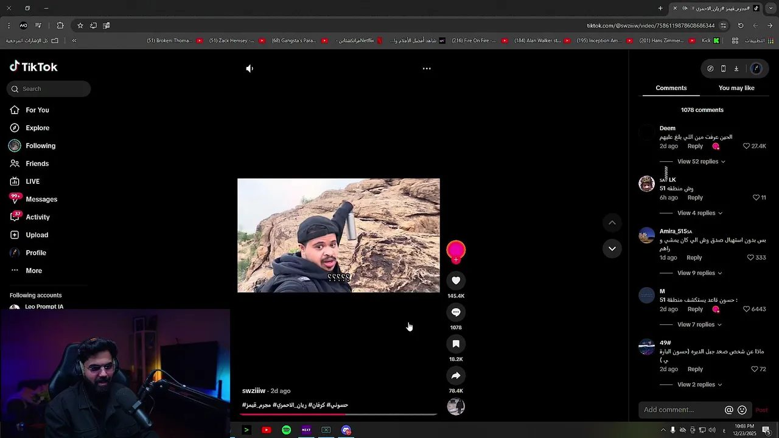Show hidden system tray icons
This screenshot has height=438, width=779.
663,430
